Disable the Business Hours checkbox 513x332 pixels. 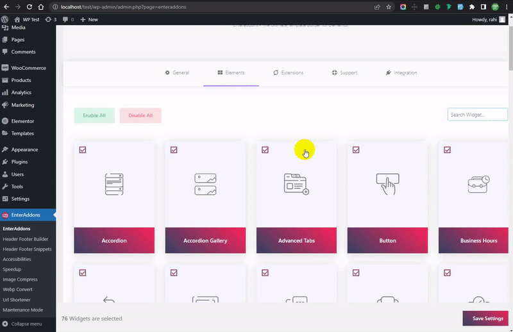coord(447,150)
